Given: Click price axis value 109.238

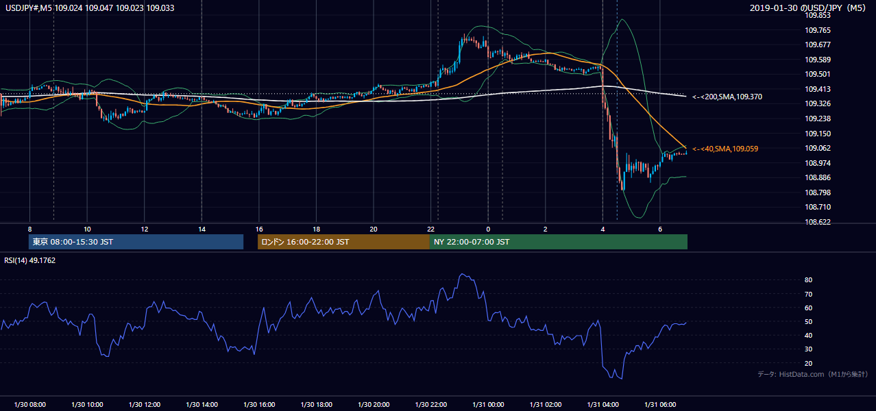Looking at the screenshot, I should [x=817, y=119].
